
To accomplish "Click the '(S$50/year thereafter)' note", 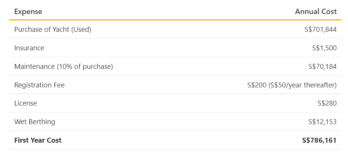I will (x=302, y=85).
